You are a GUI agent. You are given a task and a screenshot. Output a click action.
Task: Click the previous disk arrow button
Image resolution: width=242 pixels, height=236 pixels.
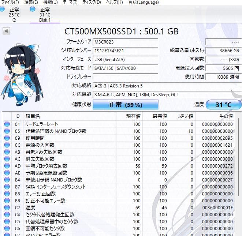pyautogui.click(x=6, y=31)
